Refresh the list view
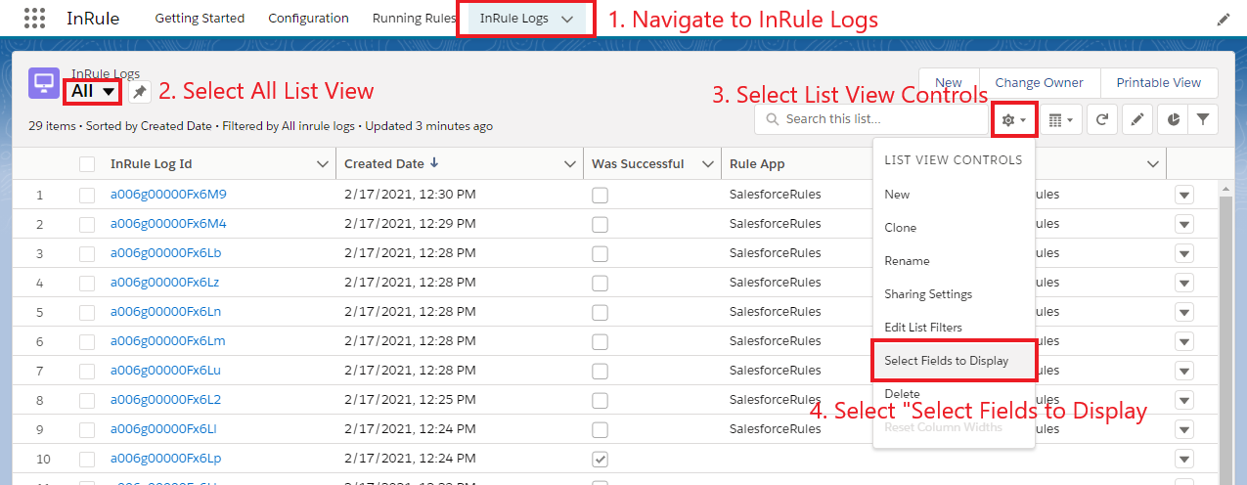 (x=1101, y=119)
